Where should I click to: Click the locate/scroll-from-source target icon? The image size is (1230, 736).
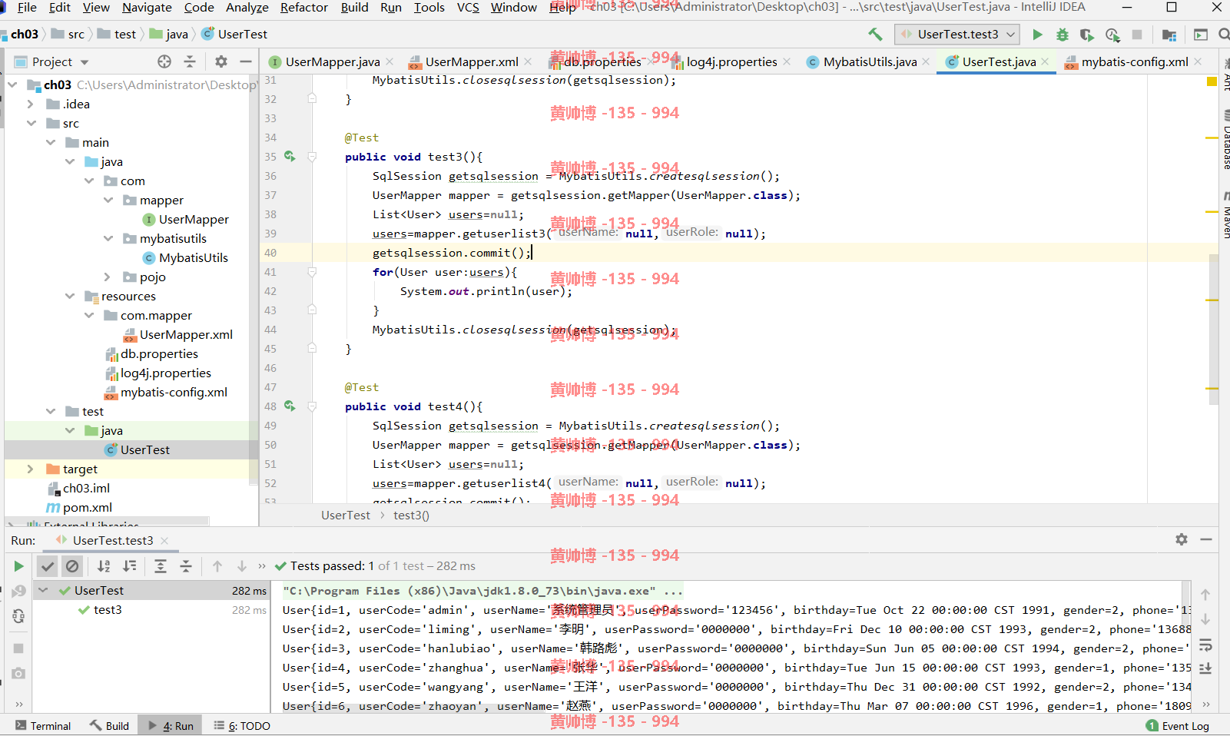click(164, 61)
